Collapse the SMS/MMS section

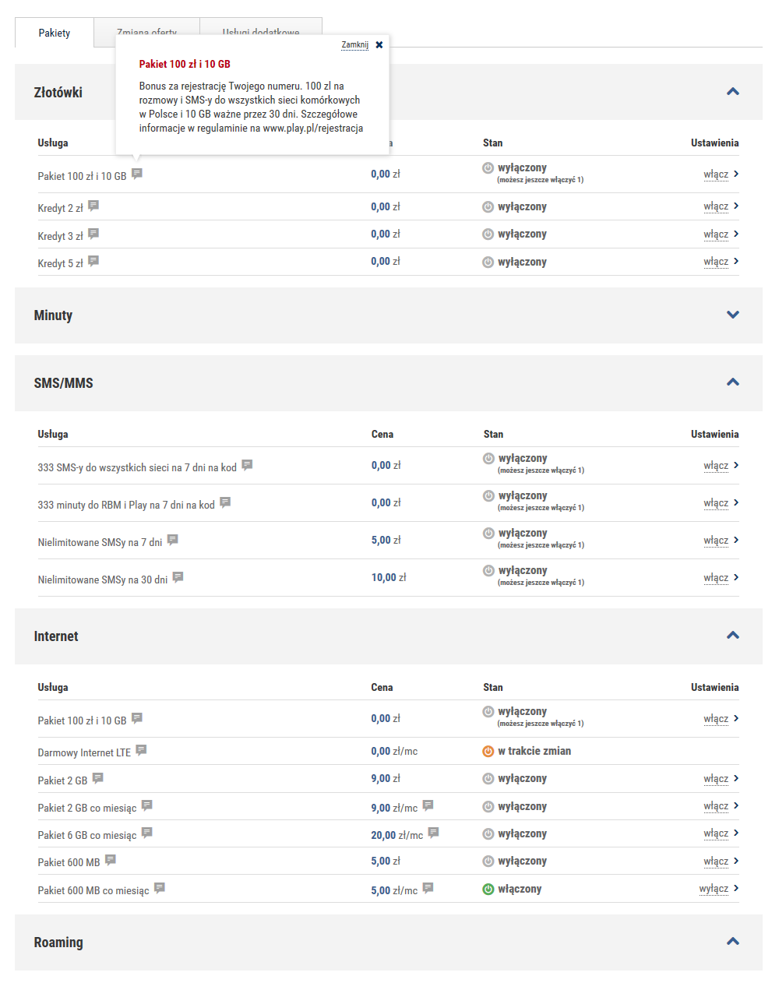pos(732,382)
